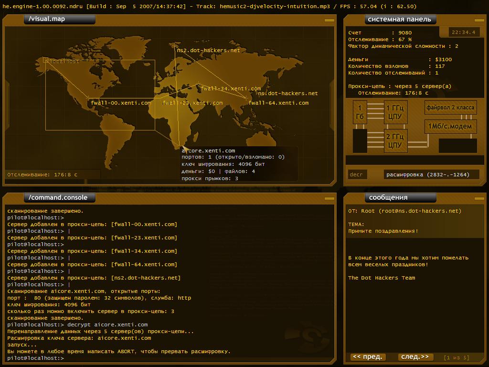The width and height of the screenshot is (489, 367).
Task: Click the top engine build title text
Action: [x=210, y=6]
